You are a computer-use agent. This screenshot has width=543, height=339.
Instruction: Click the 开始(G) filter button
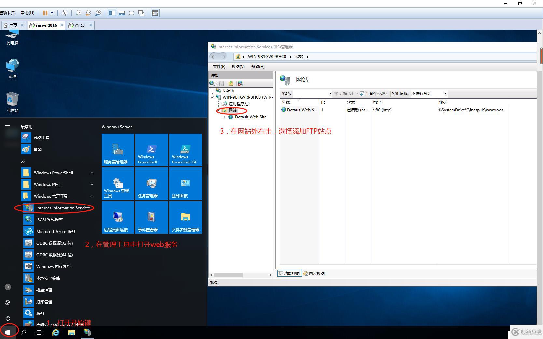tap(343, 93)
